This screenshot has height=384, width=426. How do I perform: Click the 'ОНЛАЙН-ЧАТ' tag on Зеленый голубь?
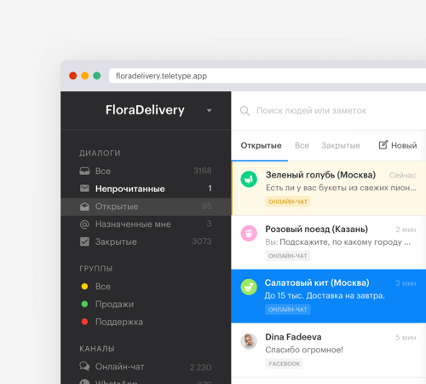coord(288,201)
